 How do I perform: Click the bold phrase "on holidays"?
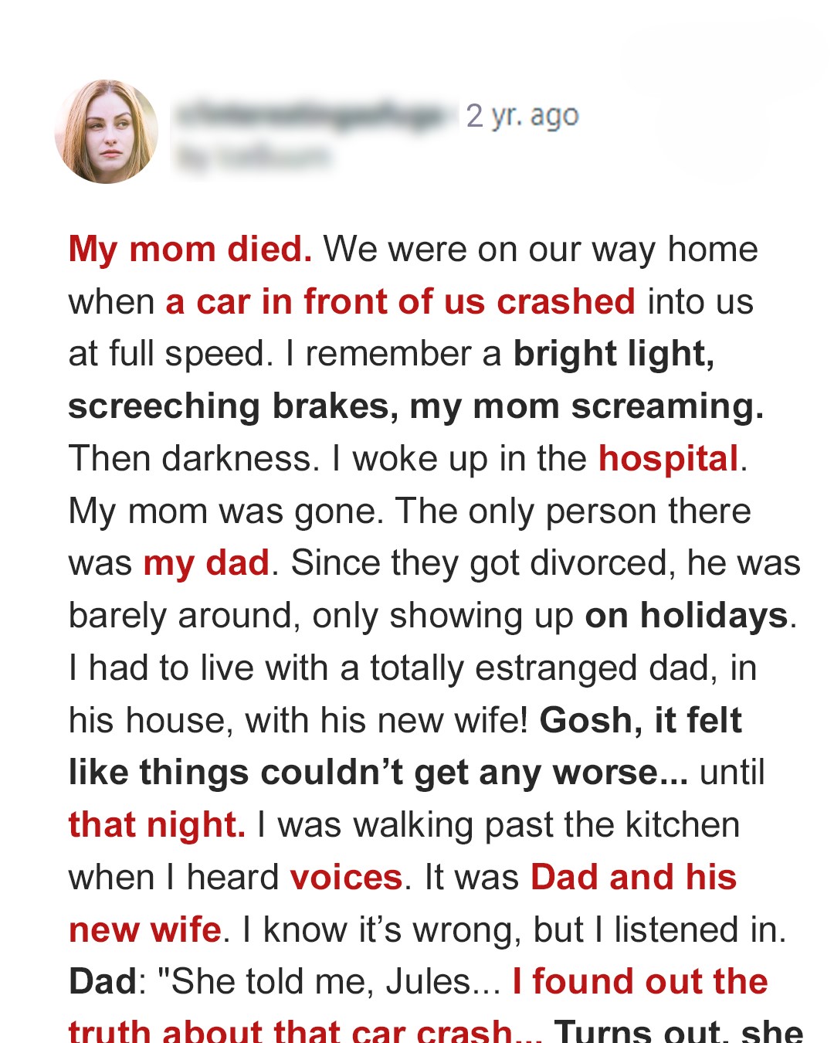687,616
